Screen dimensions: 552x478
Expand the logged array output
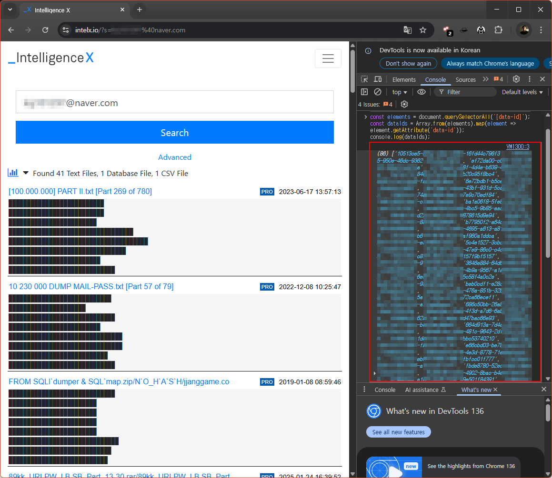pyautogui.click(x=374, y=373)
